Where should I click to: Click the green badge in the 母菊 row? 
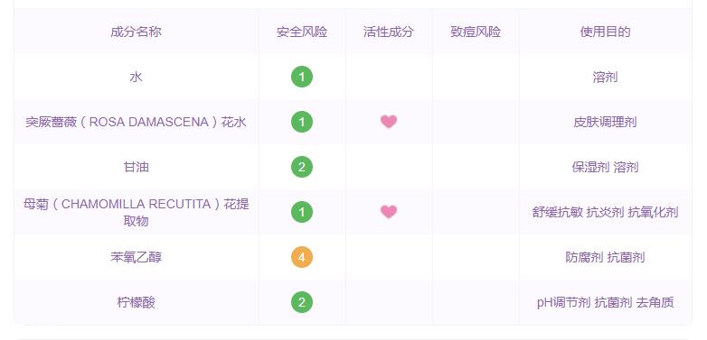[x=302, y=212]
